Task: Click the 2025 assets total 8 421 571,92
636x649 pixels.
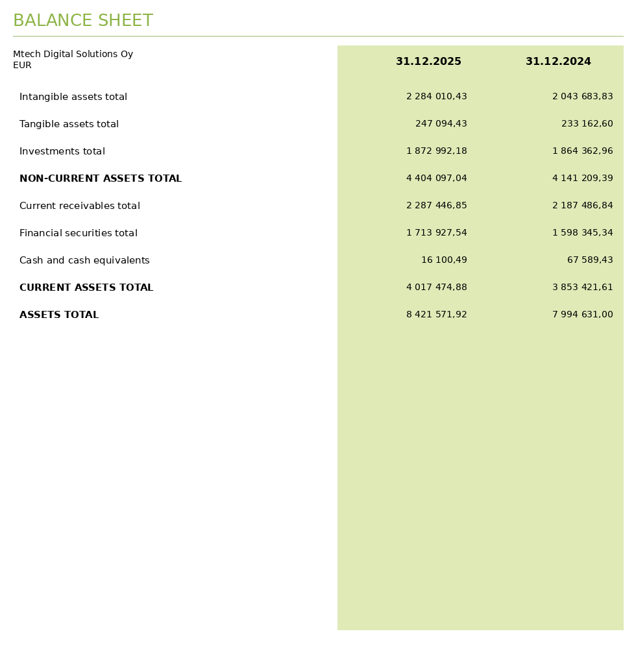Action: click(x=437, y=315)
